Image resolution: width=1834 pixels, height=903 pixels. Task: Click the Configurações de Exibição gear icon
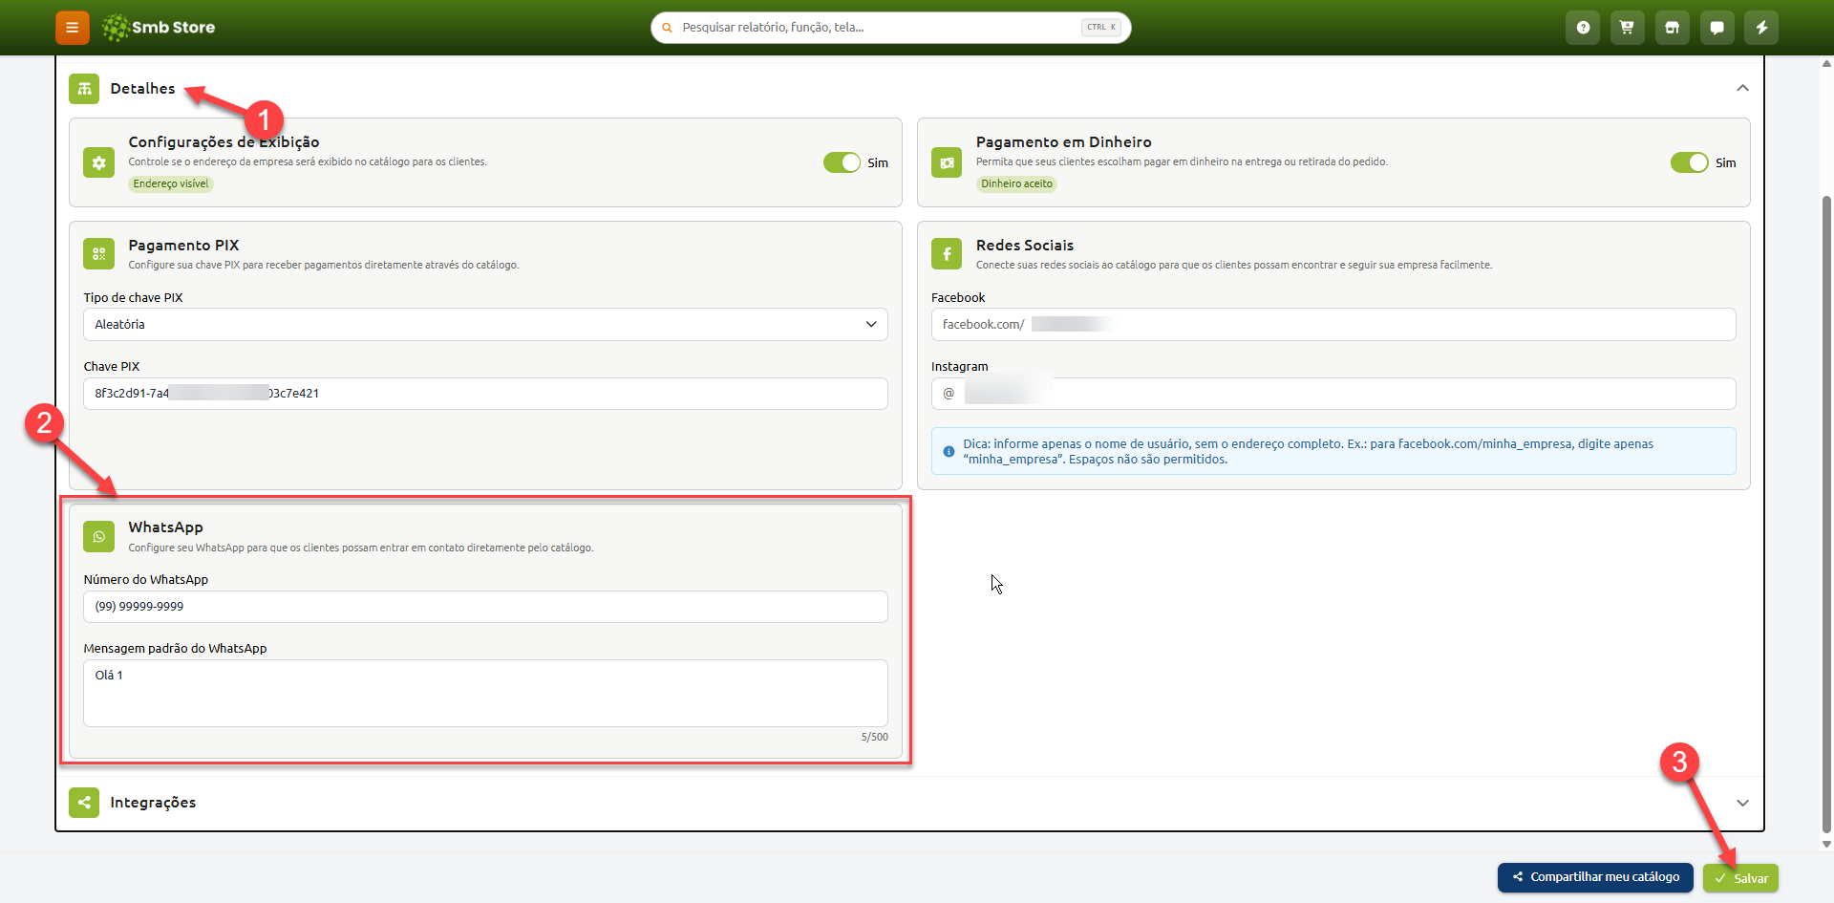98,162
